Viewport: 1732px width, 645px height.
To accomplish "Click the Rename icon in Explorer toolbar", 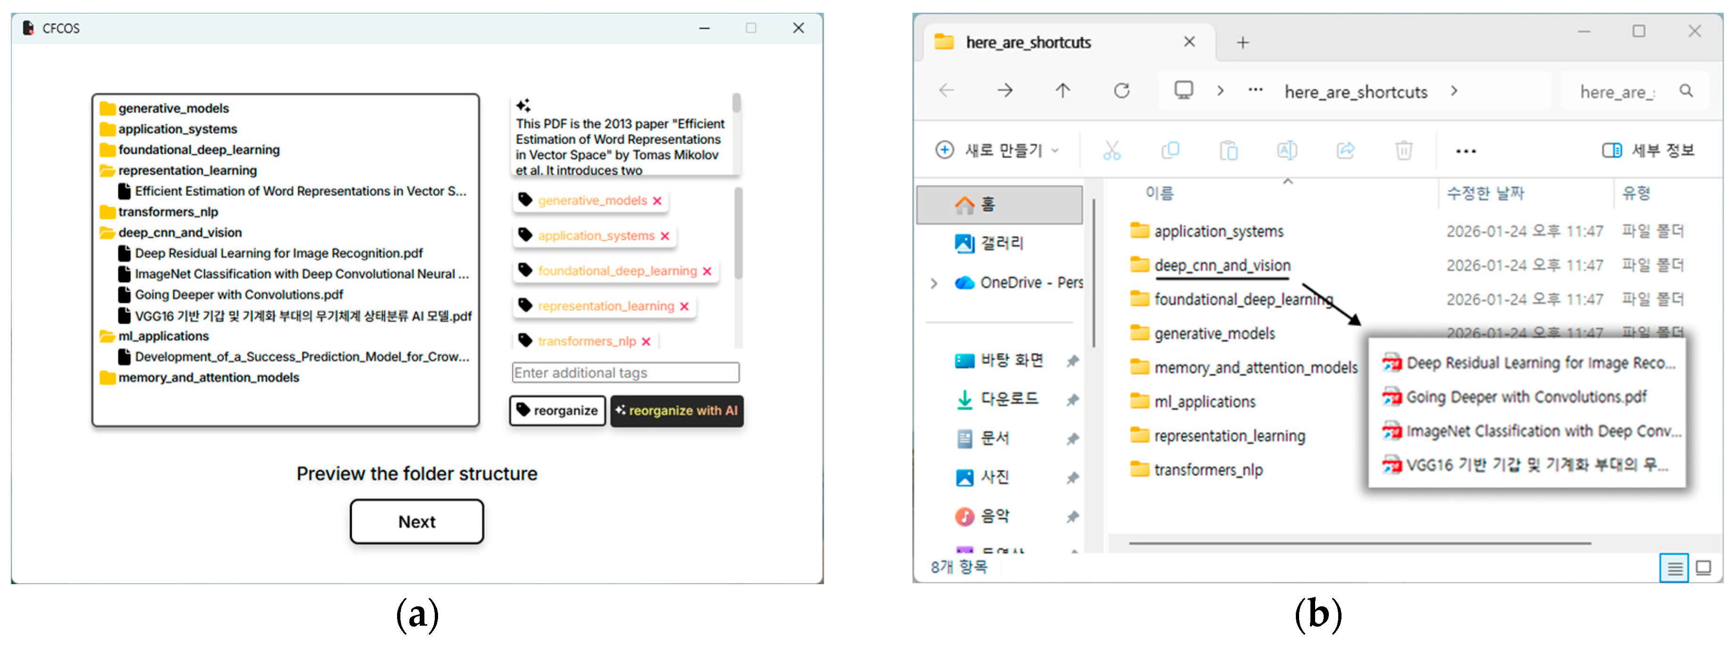I will pyautogui.click(x=1287, y=150).
